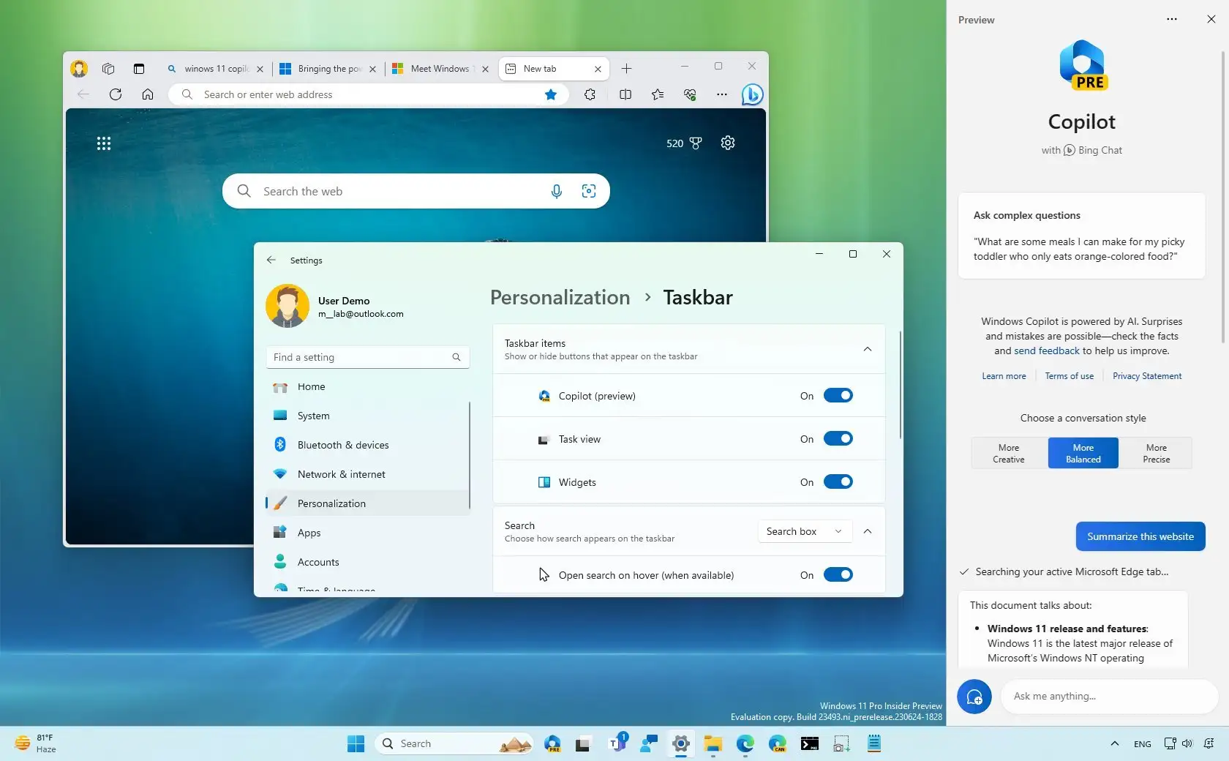Start a voice search with the microphone

click(x=557, y=191)
